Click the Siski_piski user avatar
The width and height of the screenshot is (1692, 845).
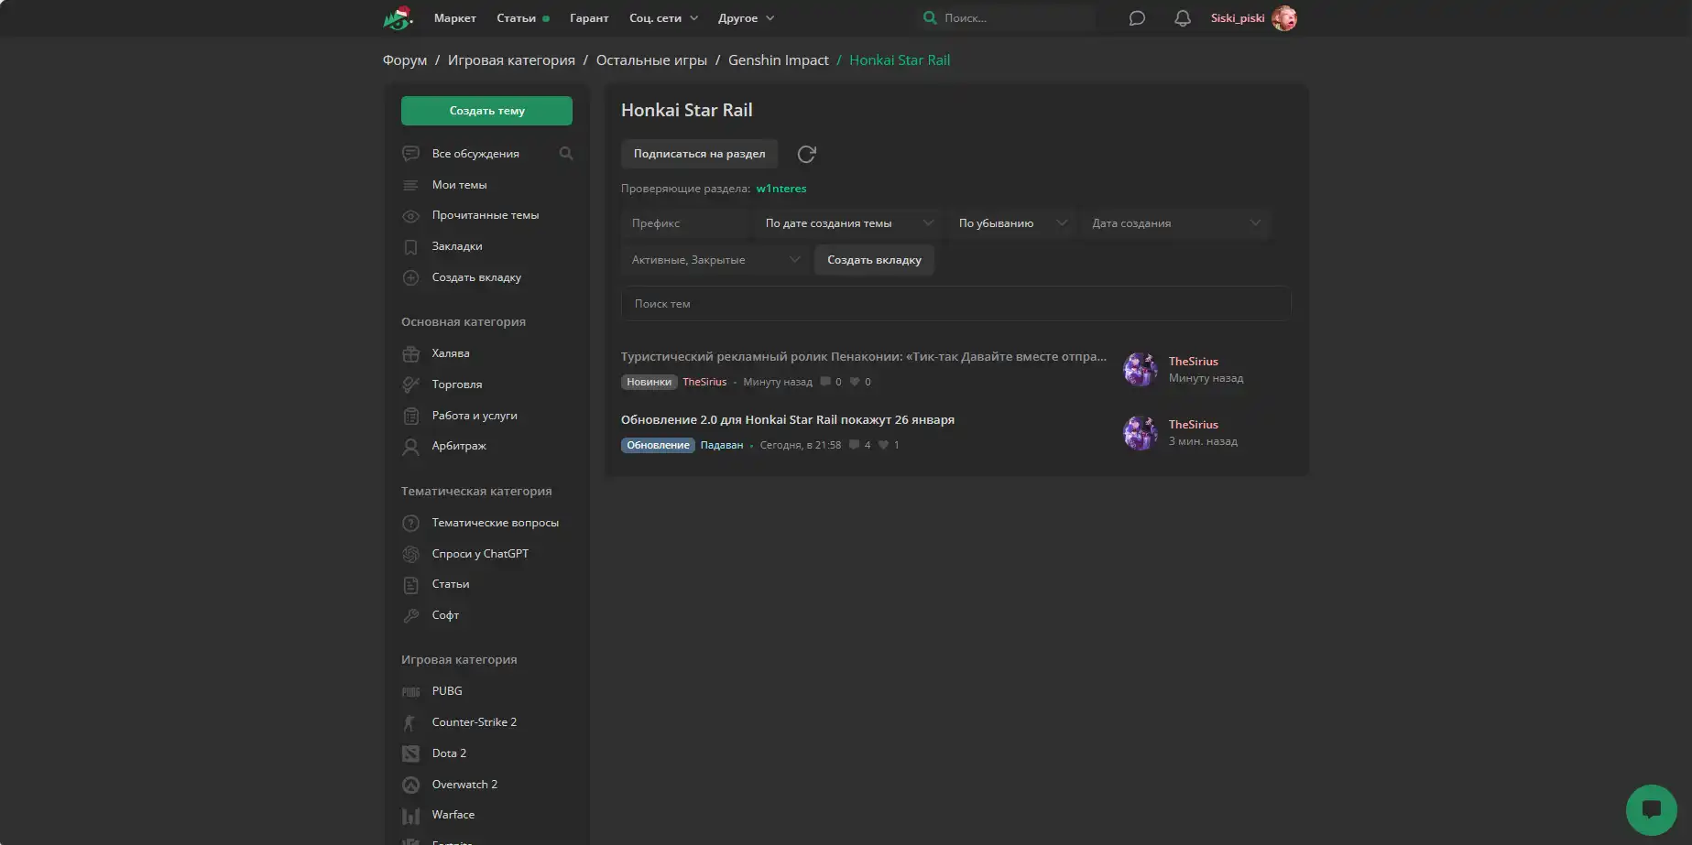1284,18
